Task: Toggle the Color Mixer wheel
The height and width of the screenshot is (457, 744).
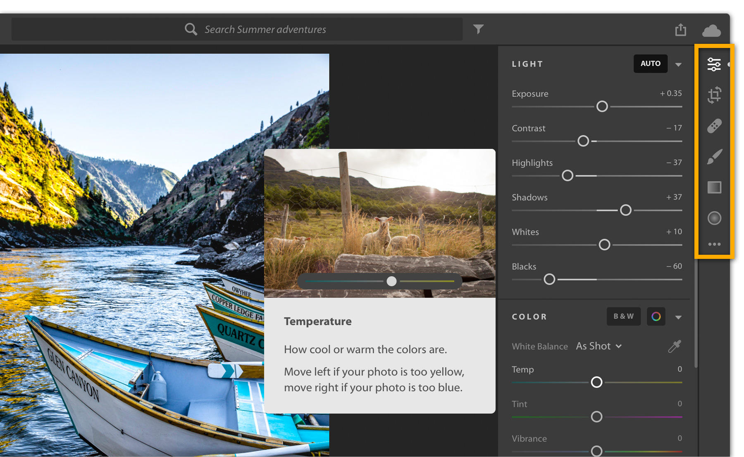Action: pos(656,316)
